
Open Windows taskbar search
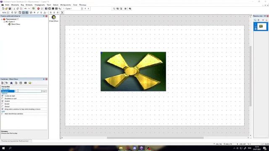[10, 148]
